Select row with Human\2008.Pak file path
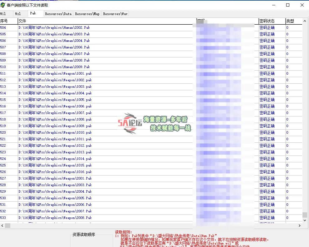The image size is (309, 247). (x=151, y=60)
